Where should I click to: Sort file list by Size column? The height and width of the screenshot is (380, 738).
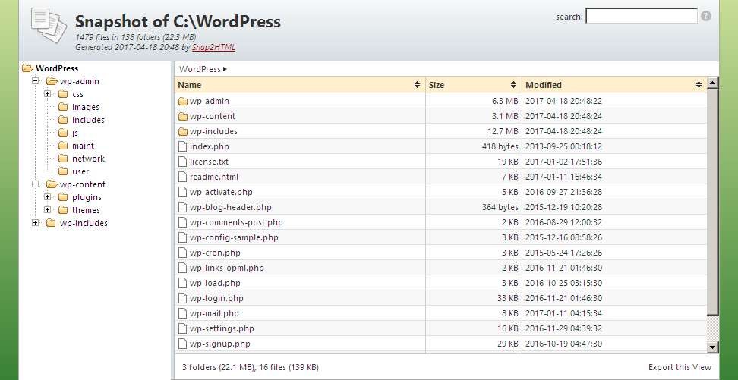point(474,85)
